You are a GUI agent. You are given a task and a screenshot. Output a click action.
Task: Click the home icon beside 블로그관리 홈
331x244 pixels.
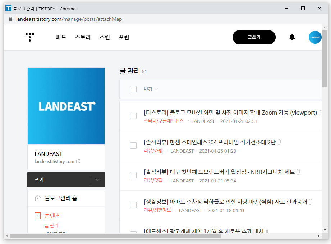coord(38,198)
